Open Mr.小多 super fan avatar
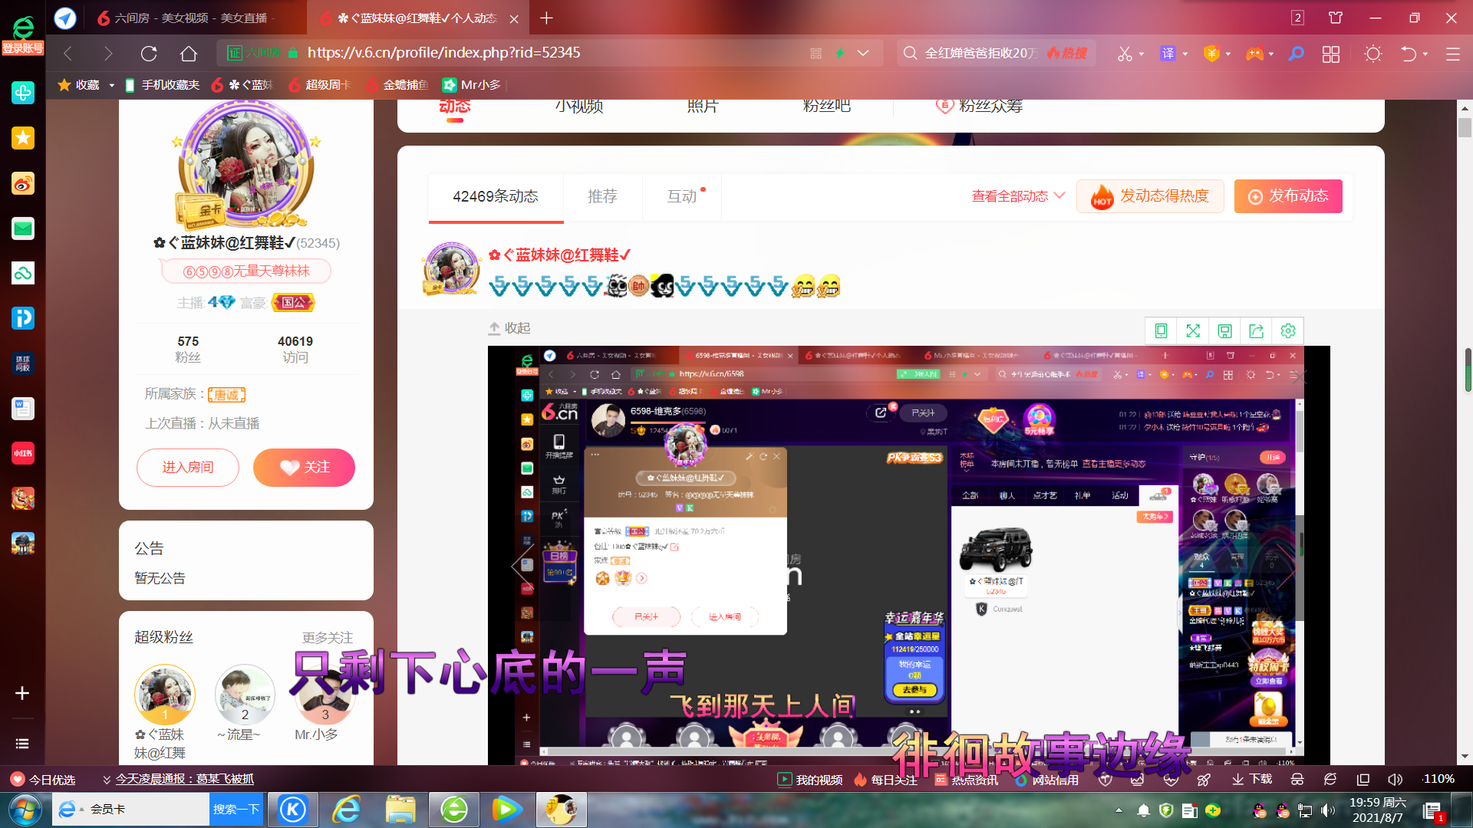Viewport: 1473px width, 828px height. click(x=325, y=695)
